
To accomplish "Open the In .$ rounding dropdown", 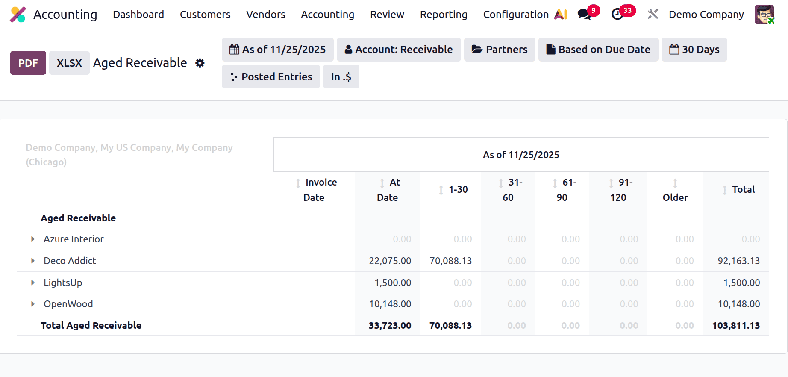I will 341,77.
